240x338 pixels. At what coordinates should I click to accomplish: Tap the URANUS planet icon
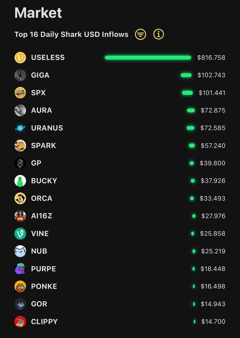(20, 128)
